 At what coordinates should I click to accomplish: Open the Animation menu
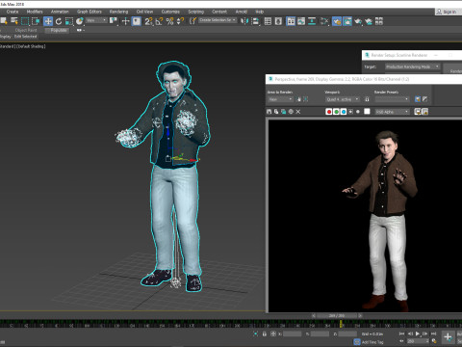pyautogui.click(x=60, y=12)
